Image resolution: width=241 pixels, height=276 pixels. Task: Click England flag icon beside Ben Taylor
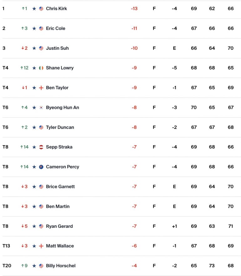41,88
